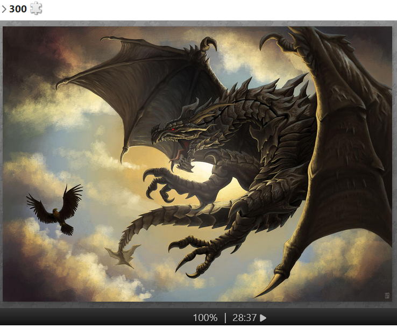Click the small pale bird below dragon's tail

pyautogui.click(x=123, y=255)
